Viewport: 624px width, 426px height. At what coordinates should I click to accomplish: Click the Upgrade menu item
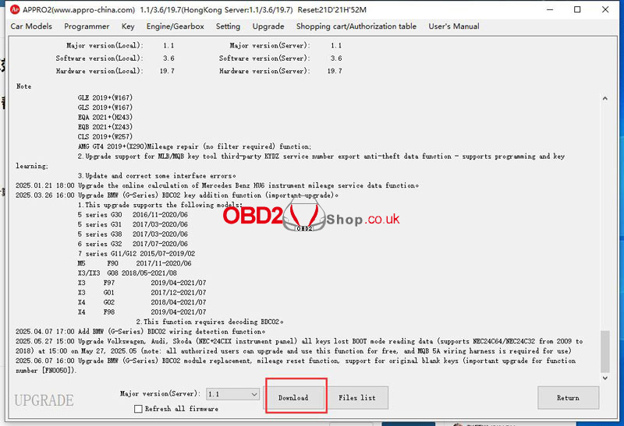pos(268,26)
